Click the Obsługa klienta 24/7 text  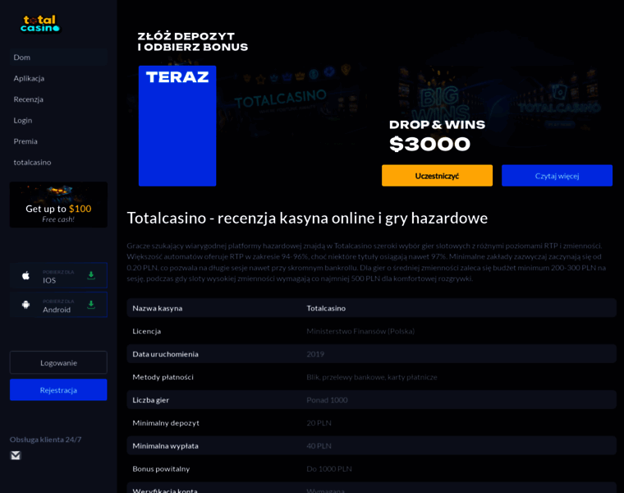tap(45, 440)
